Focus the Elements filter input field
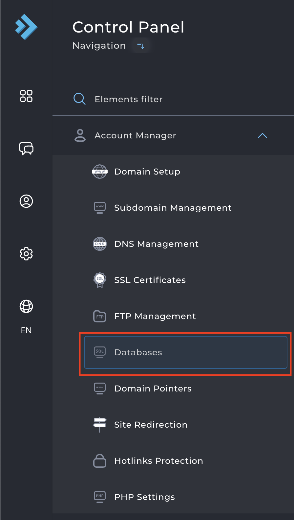Screen dimensions: 294x520 click(x=173, y=99)
